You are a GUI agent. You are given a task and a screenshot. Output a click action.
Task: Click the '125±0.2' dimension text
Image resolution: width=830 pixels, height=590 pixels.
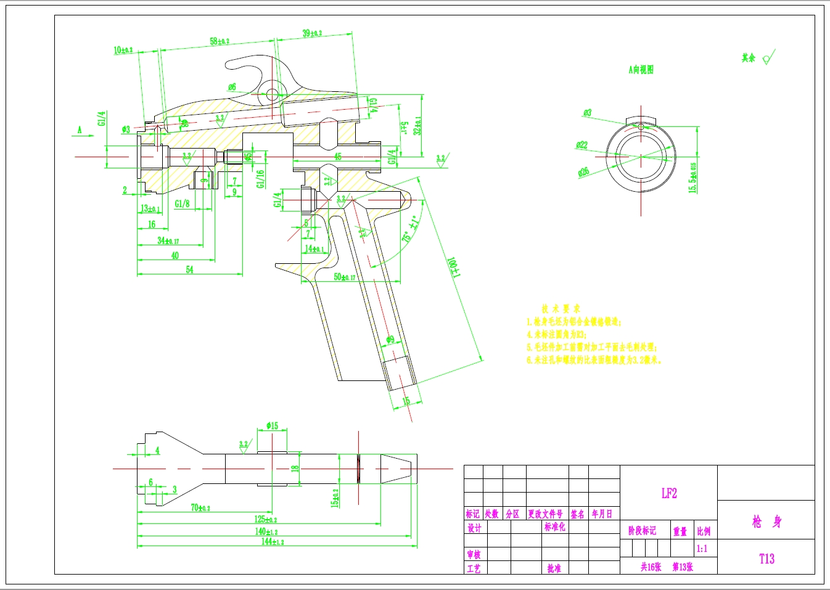[x=266, y=519]
